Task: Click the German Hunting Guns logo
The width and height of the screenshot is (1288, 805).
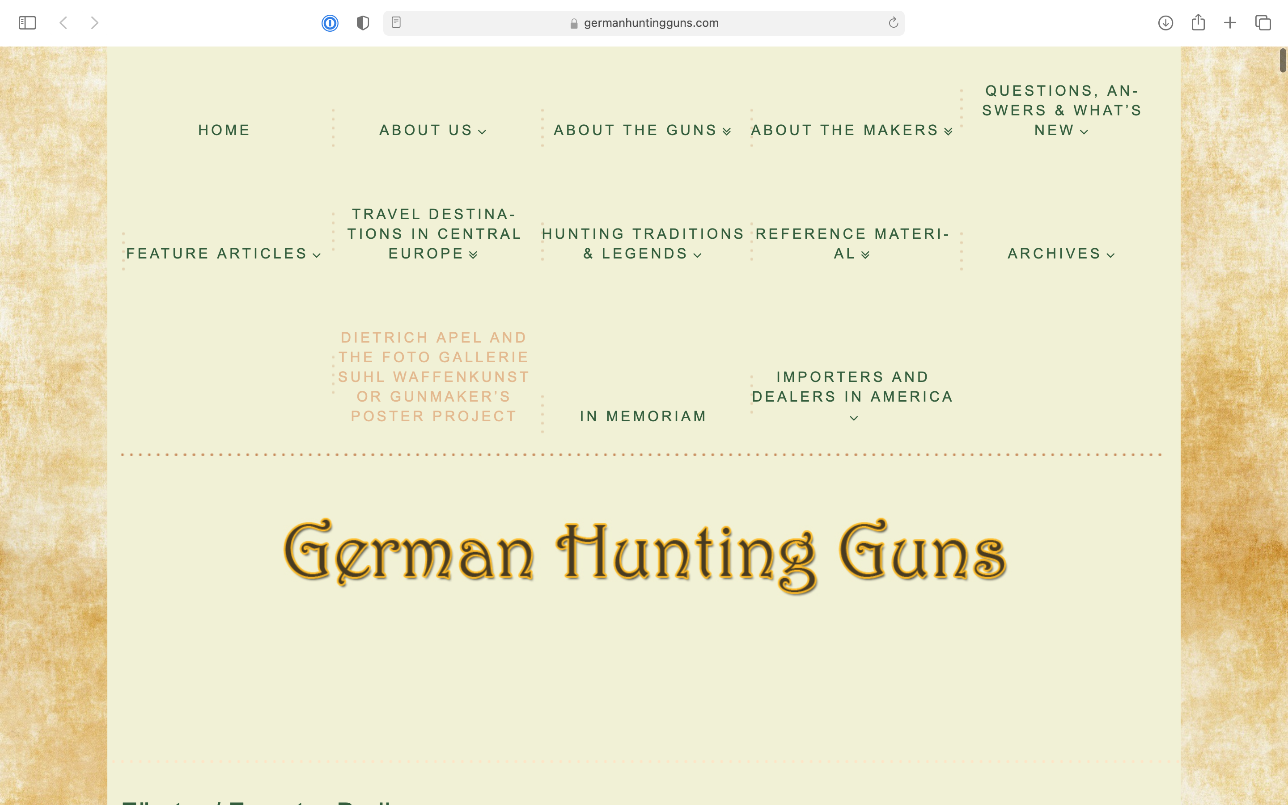Action: point(644,554)
